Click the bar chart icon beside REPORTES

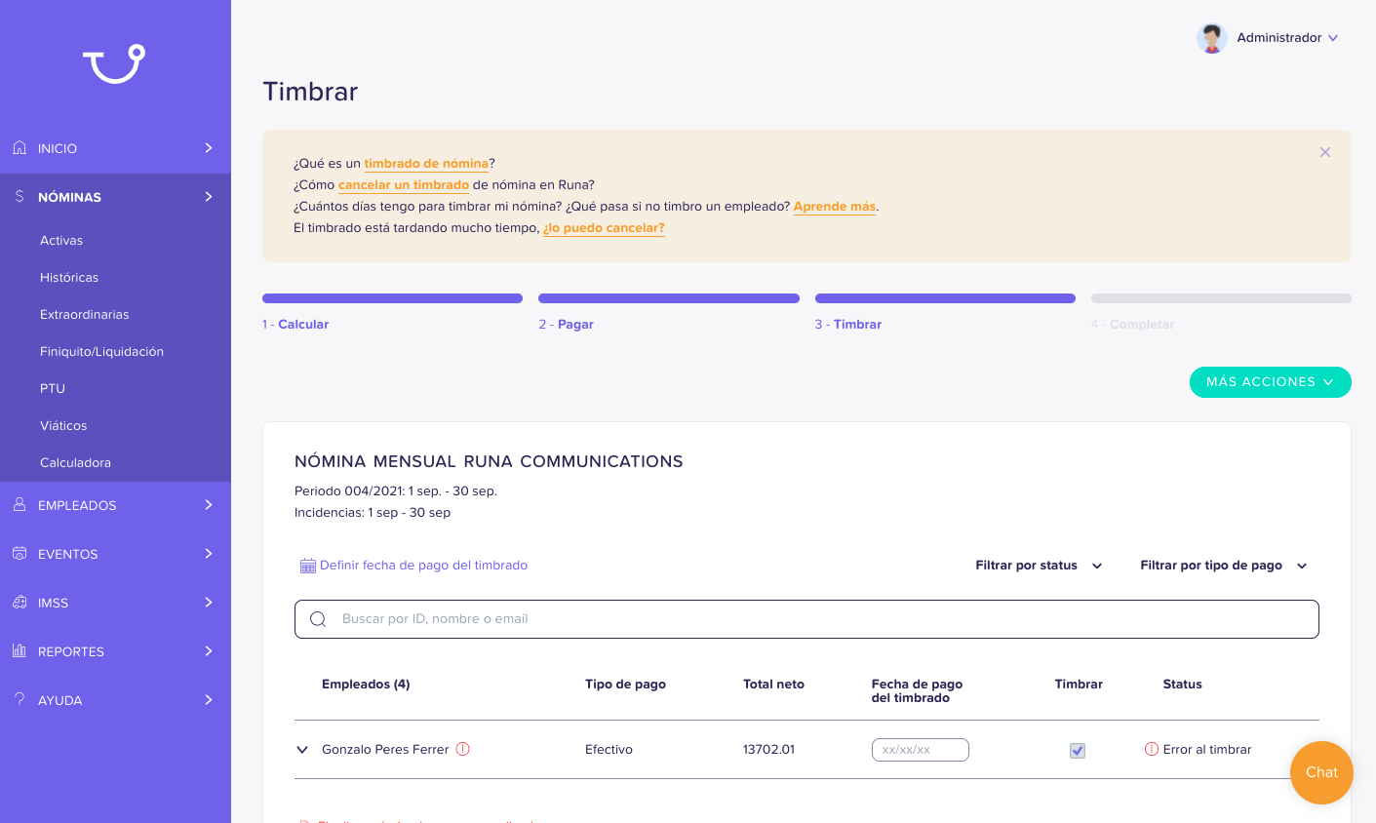[20, 650]
